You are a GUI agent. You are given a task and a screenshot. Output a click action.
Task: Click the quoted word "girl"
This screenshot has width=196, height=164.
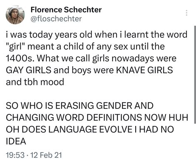[x=16, y=46]
